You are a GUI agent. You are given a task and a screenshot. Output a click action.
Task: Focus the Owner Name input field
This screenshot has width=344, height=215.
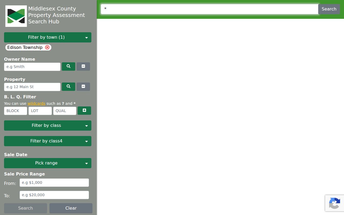point(32,67)
